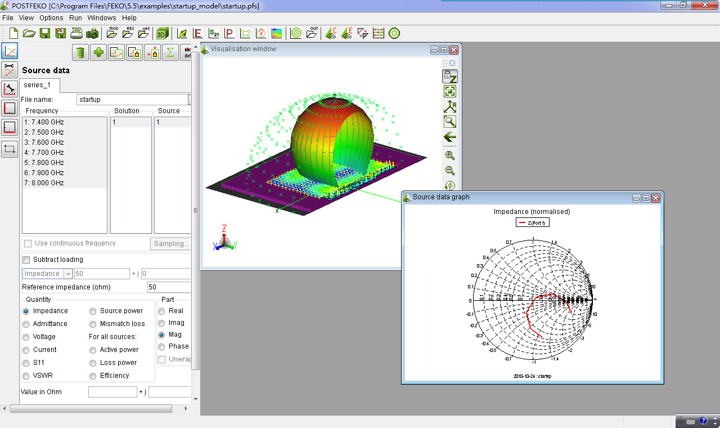This screenshot has height=428, width=720.
Task: Click the S21 S-parameter icon
Action: [214, 33]
